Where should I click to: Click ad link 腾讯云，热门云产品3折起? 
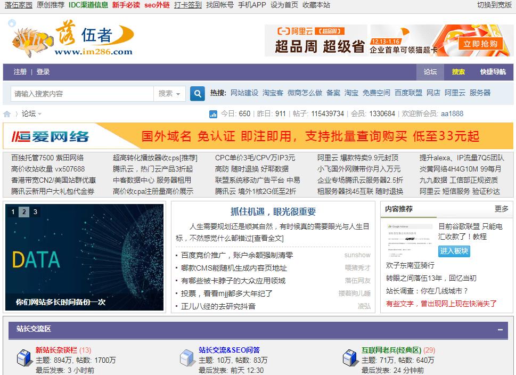(x=153, y=169)
